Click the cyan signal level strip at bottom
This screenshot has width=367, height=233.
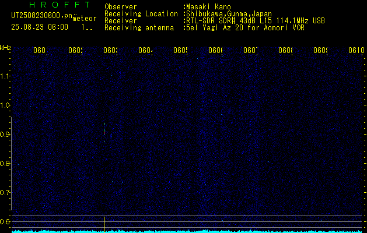187,231
